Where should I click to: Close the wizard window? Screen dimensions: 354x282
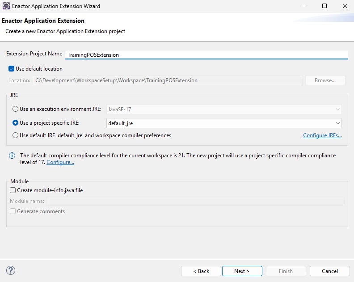pyautogui.click(x=345, y=6)
